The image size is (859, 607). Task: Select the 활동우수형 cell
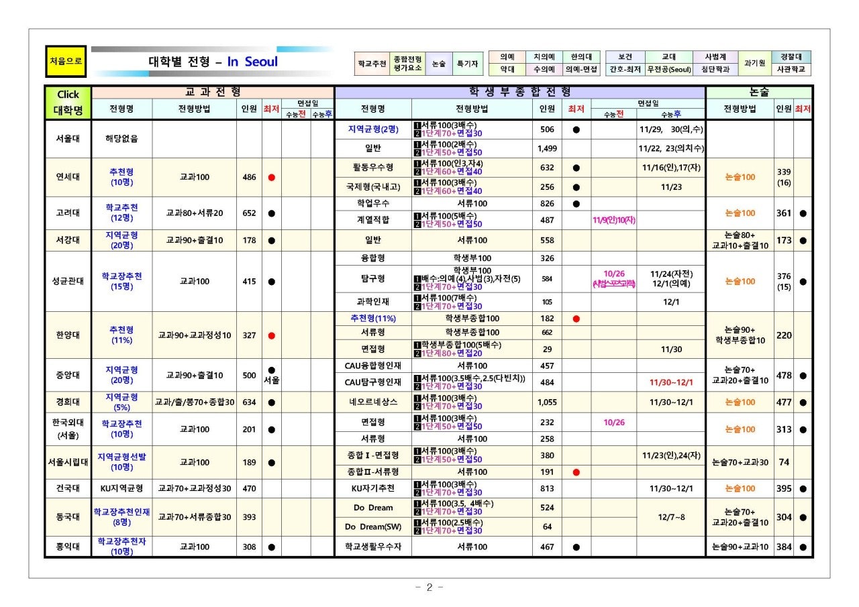coord(373,168)
